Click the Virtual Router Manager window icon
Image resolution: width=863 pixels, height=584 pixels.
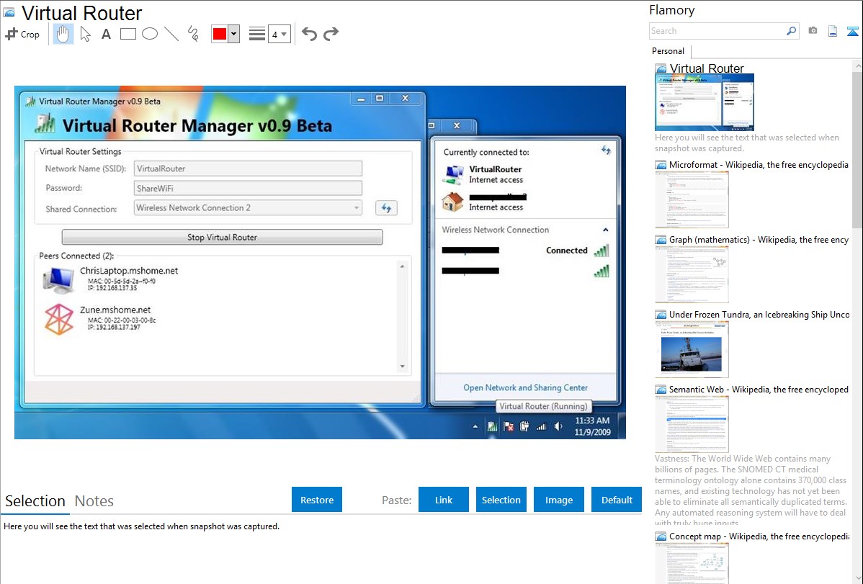click(31, 102)
